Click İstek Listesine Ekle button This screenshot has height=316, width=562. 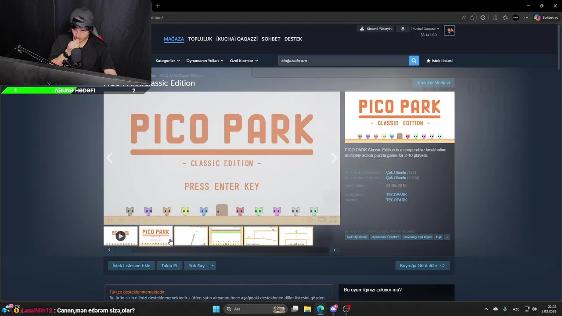click(x=131, y=266)
